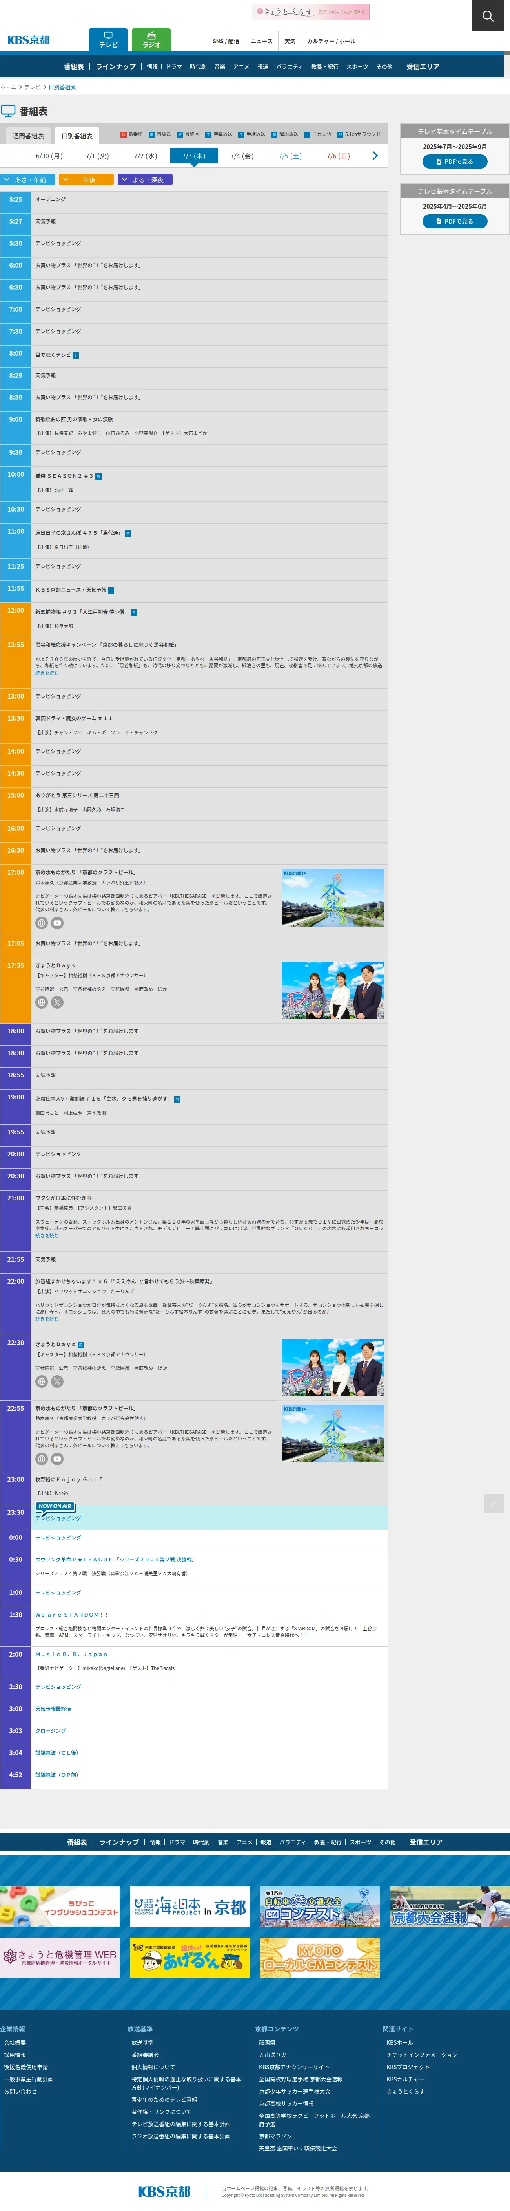The height and width of the screenshot is (2211, 510).
Task: Click 17:35 きょうとDays program thumbnail
Action: 333,991
